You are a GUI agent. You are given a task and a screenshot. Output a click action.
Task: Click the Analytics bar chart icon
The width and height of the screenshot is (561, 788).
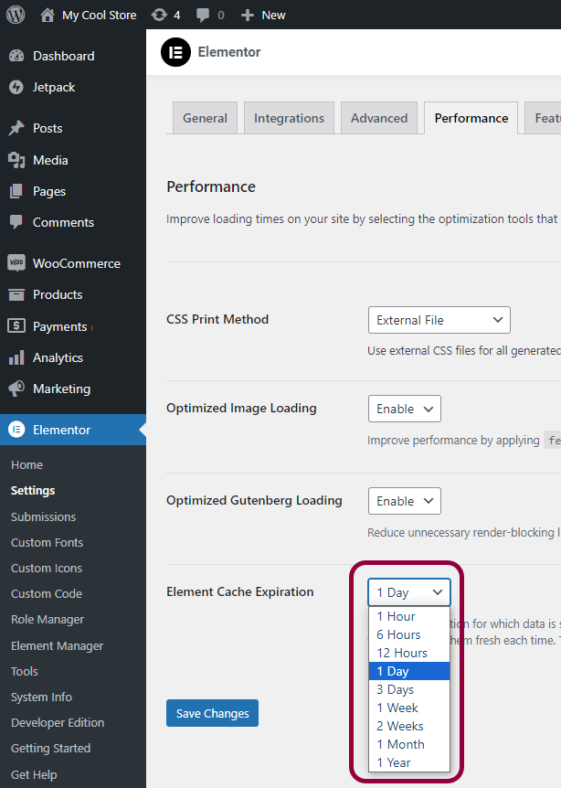(x=16, y=357)
